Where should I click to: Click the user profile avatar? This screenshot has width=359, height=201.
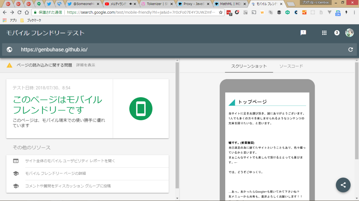(349, 33)
